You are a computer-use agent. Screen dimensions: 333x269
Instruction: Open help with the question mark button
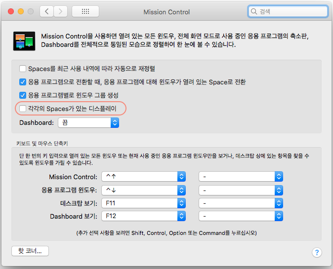[x=317, y=252]
